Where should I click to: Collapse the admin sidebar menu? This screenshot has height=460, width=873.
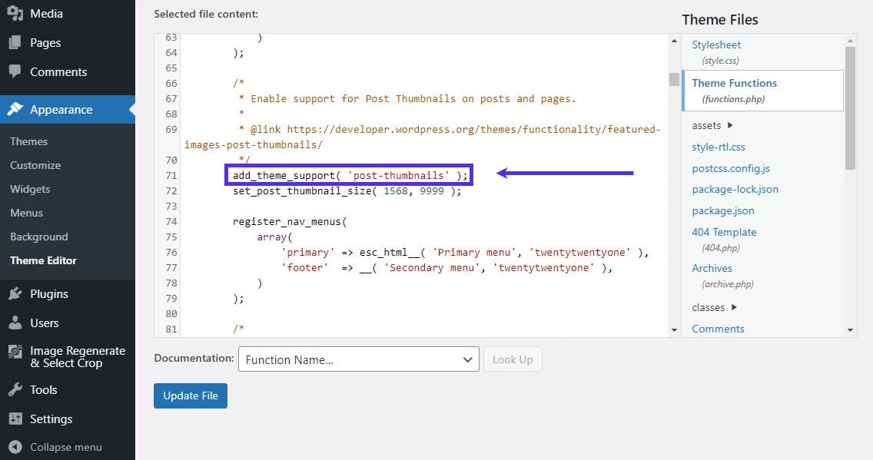click(15, 446)
